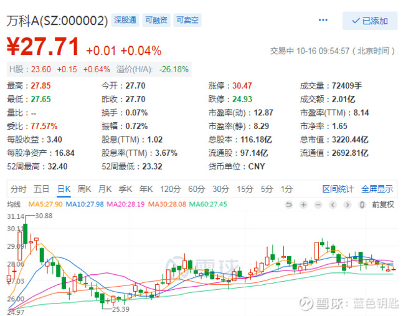The width and height of the screenshot is (411, 316).
Task: Click the 可卖空 tag
Action: (x=187, y=20)
